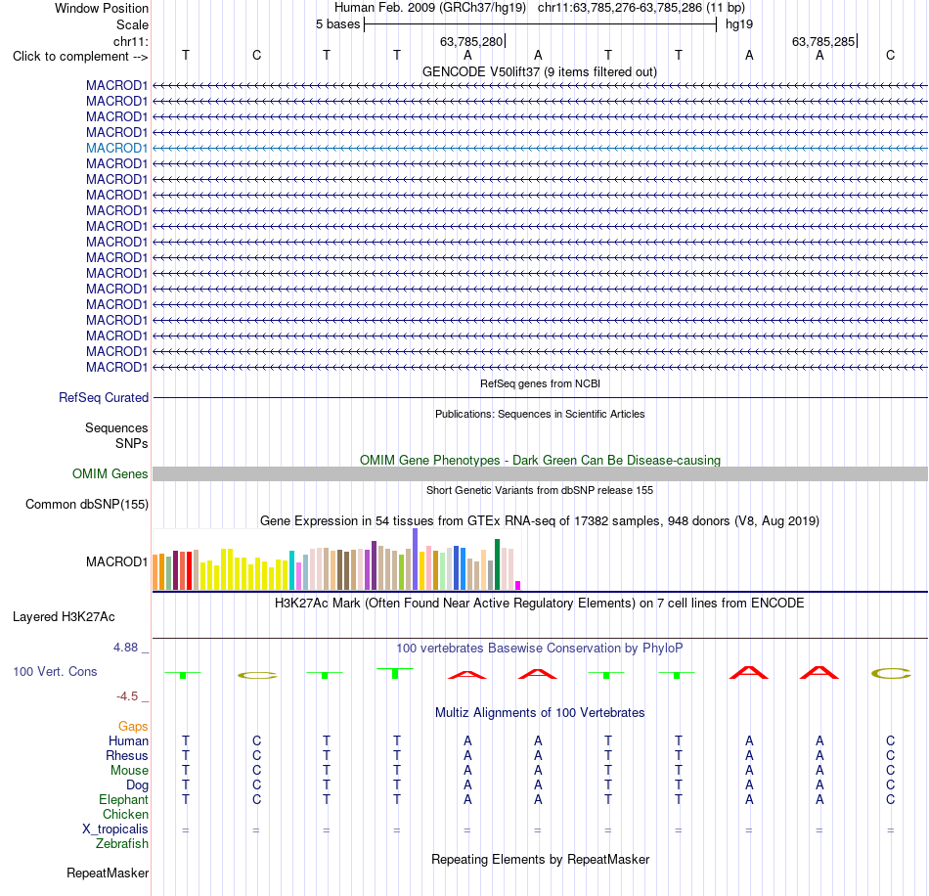Open the OMIM Gene Phenotypes track title
The width and height of the screenshot is (929, 896).
click(540, 460)
